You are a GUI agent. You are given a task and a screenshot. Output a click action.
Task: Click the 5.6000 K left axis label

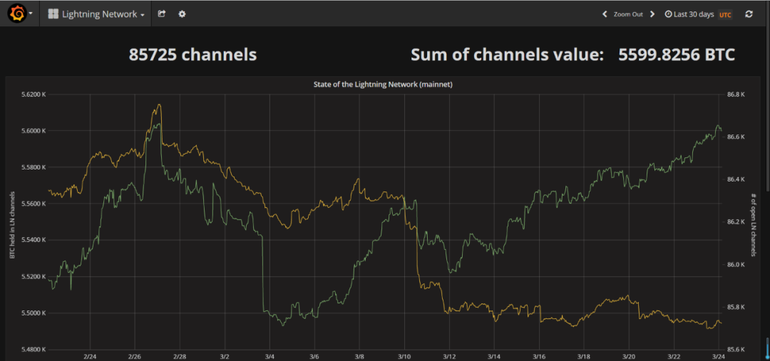(34, 131)
